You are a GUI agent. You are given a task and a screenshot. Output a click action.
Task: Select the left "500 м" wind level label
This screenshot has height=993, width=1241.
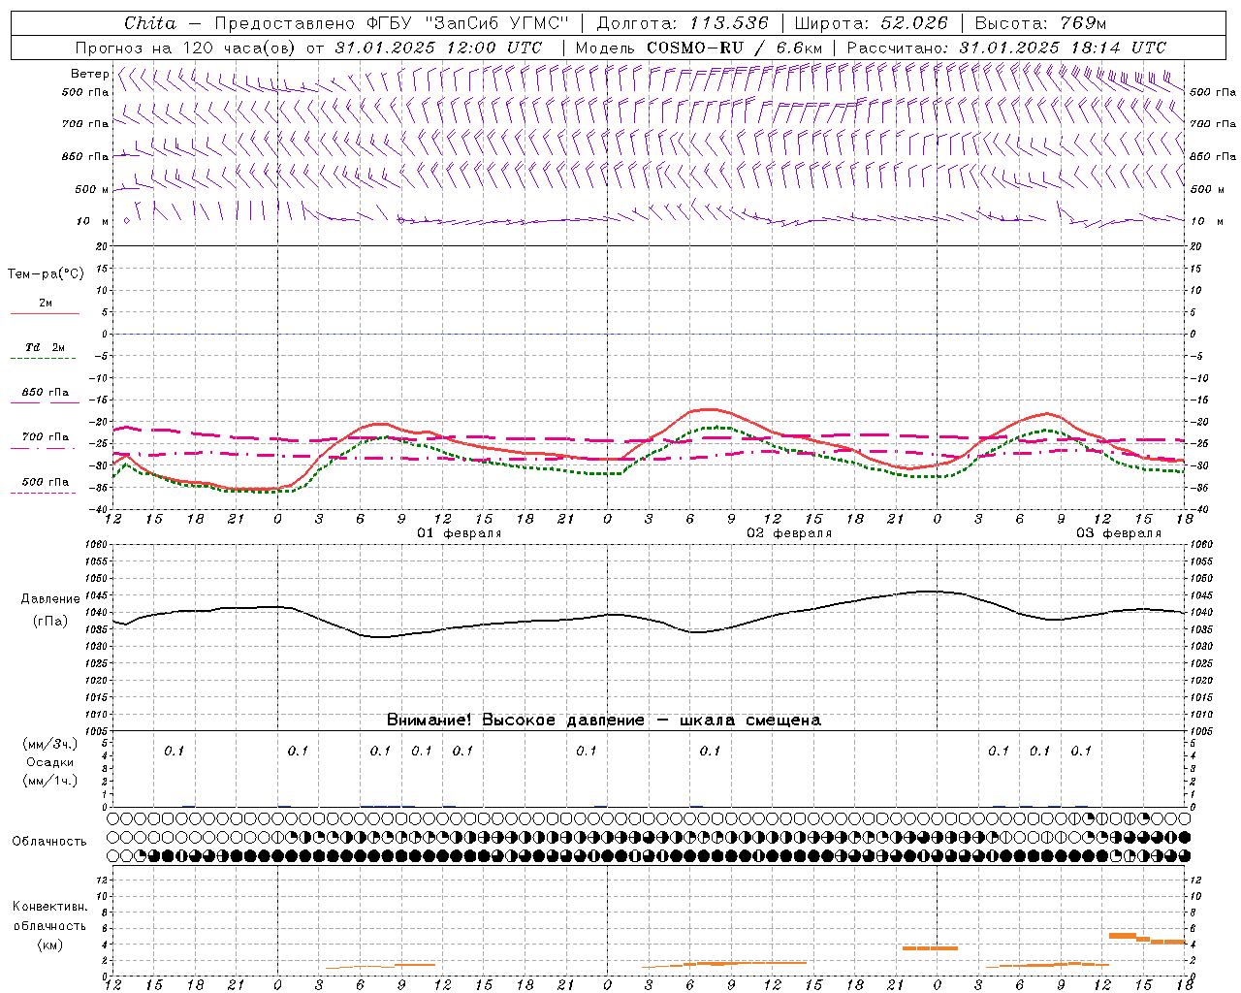coord(92,189)
